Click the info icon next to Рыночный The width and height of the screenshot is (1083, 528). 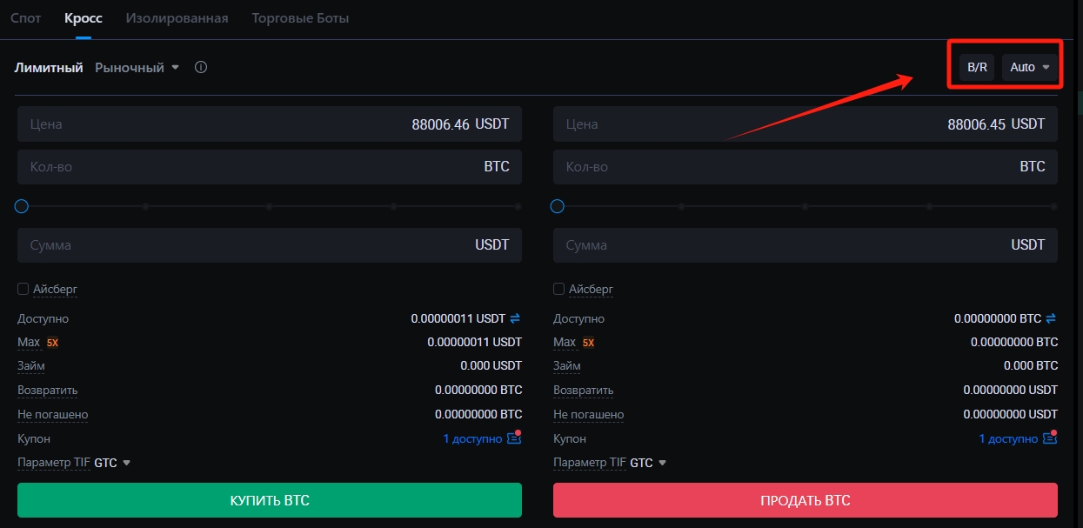(x=201, y=67)
